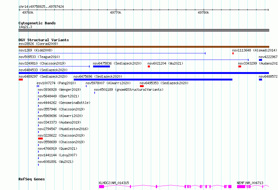Click the thick blue nsv6484533 variant bar
Viewport: 278px width, 190px height.
coord(144,73)
